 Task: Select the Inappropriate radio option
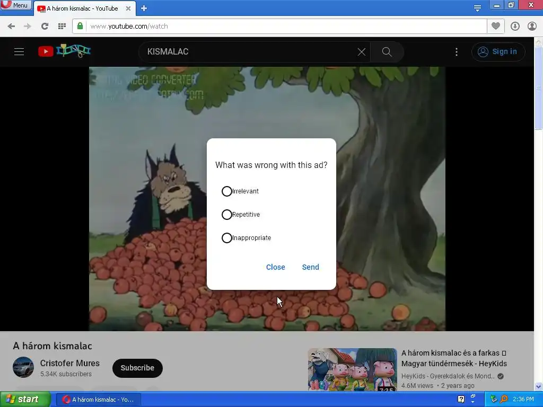point(227,238)
